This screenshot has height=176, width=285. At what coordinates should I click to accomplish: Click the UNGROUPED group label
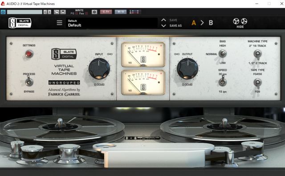64,83
